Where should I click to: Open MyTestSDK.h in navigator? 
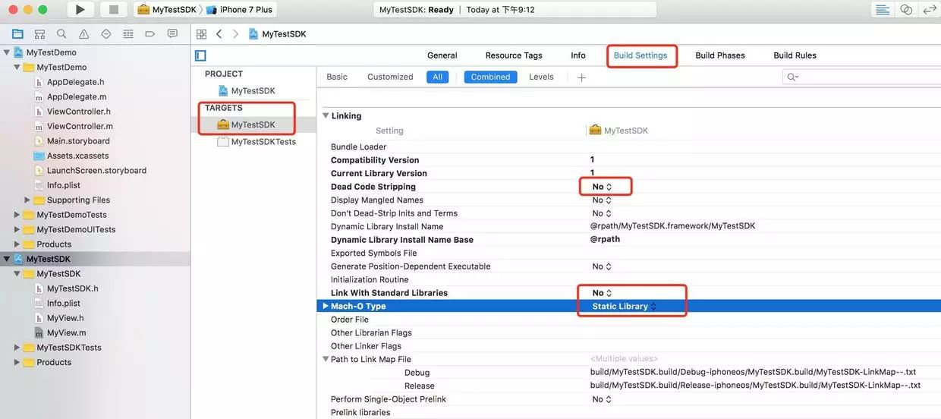tap(72, 288)
